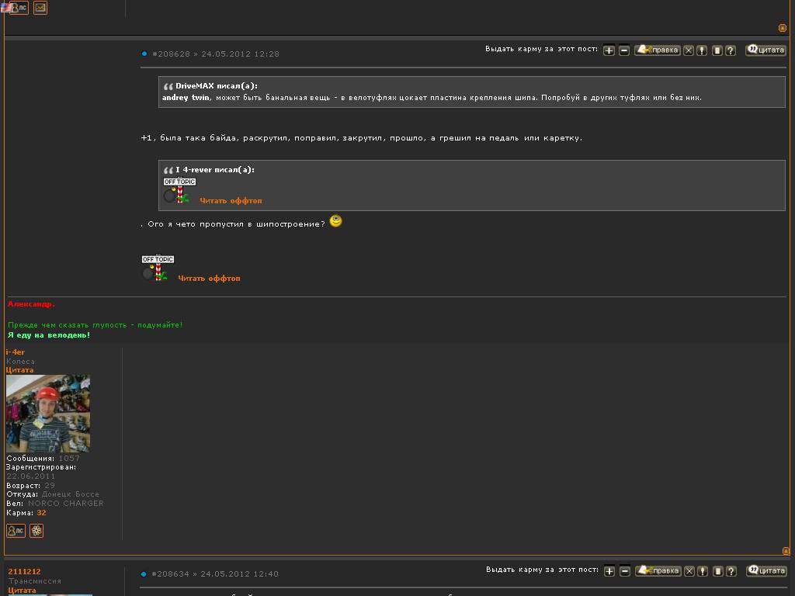Give plus karma to post #208628

point(609,50)
